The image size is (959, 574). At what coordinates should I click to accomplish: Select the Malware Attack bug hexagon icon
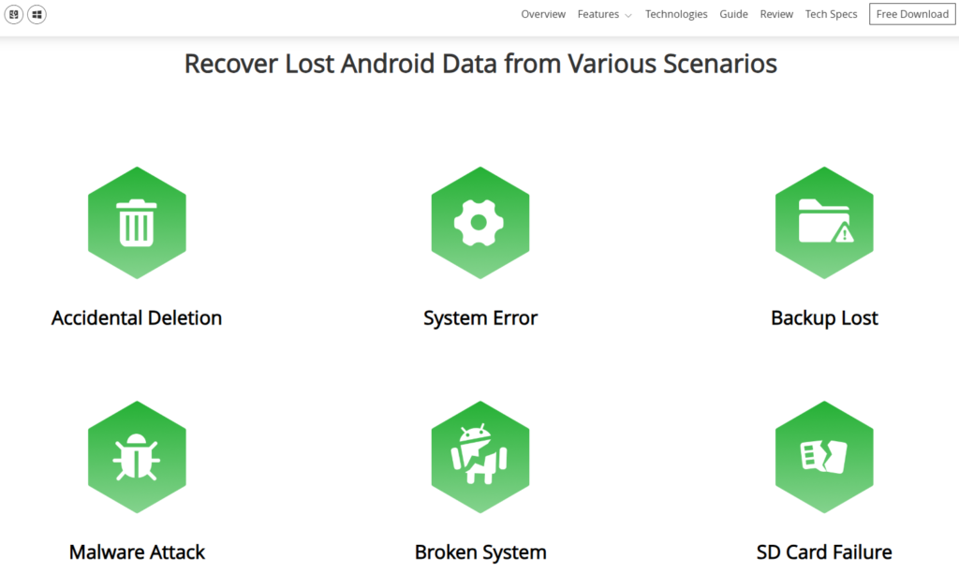coord(137,457)
